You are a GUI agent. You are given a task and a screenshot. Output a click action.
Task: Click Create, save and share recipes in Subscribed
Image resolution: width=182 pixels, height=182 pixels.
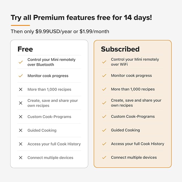click(136, 103)
